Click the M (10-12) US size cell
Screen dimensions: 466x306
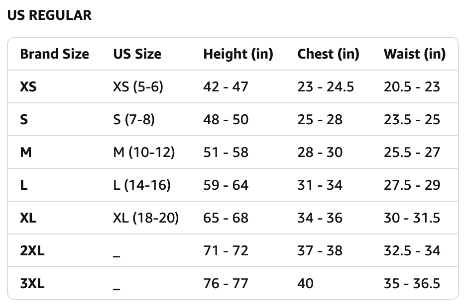(x=144, y=153)
